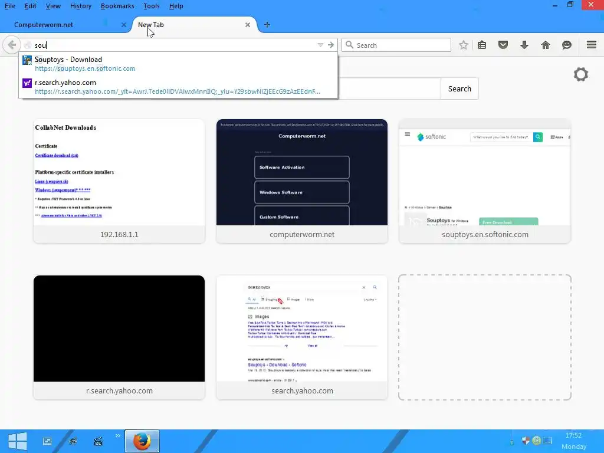Viewport: 604px width, 453px height.
Task: Open the Help menu
Action: coord(176,6)
